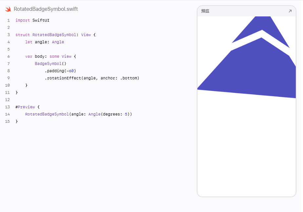Image resolution: width=303 pixels, height=212 pixels.
Task: Click 'RotatedBadgeSymbol(angle: Angle(degrees: 5))' line
Action: [78, 114]
